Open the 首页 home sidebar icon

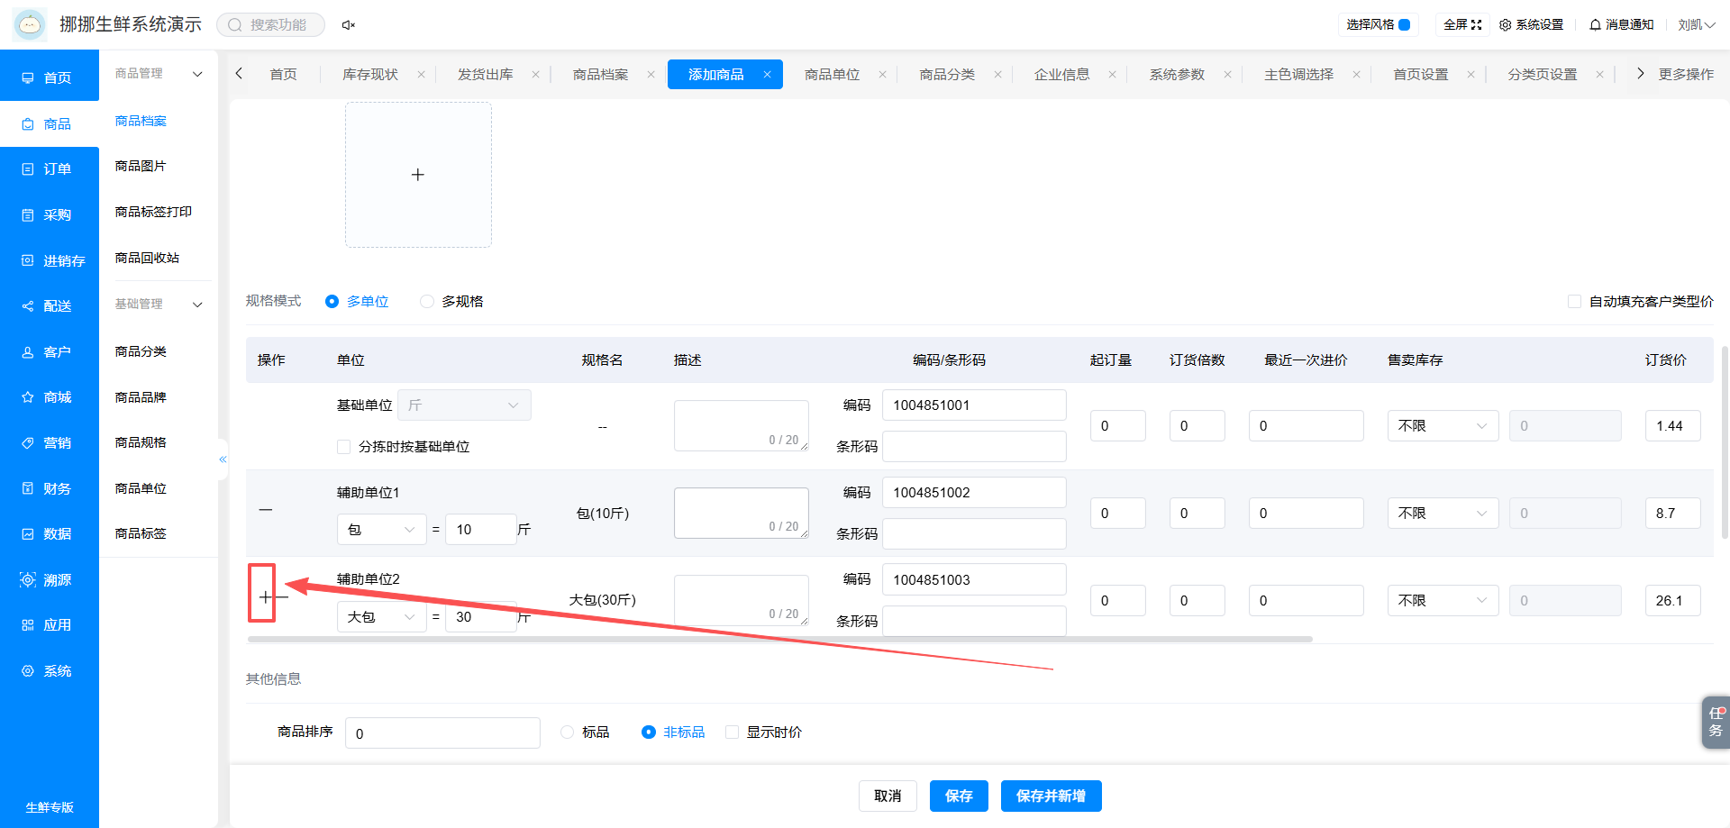(x=28, y=78)
